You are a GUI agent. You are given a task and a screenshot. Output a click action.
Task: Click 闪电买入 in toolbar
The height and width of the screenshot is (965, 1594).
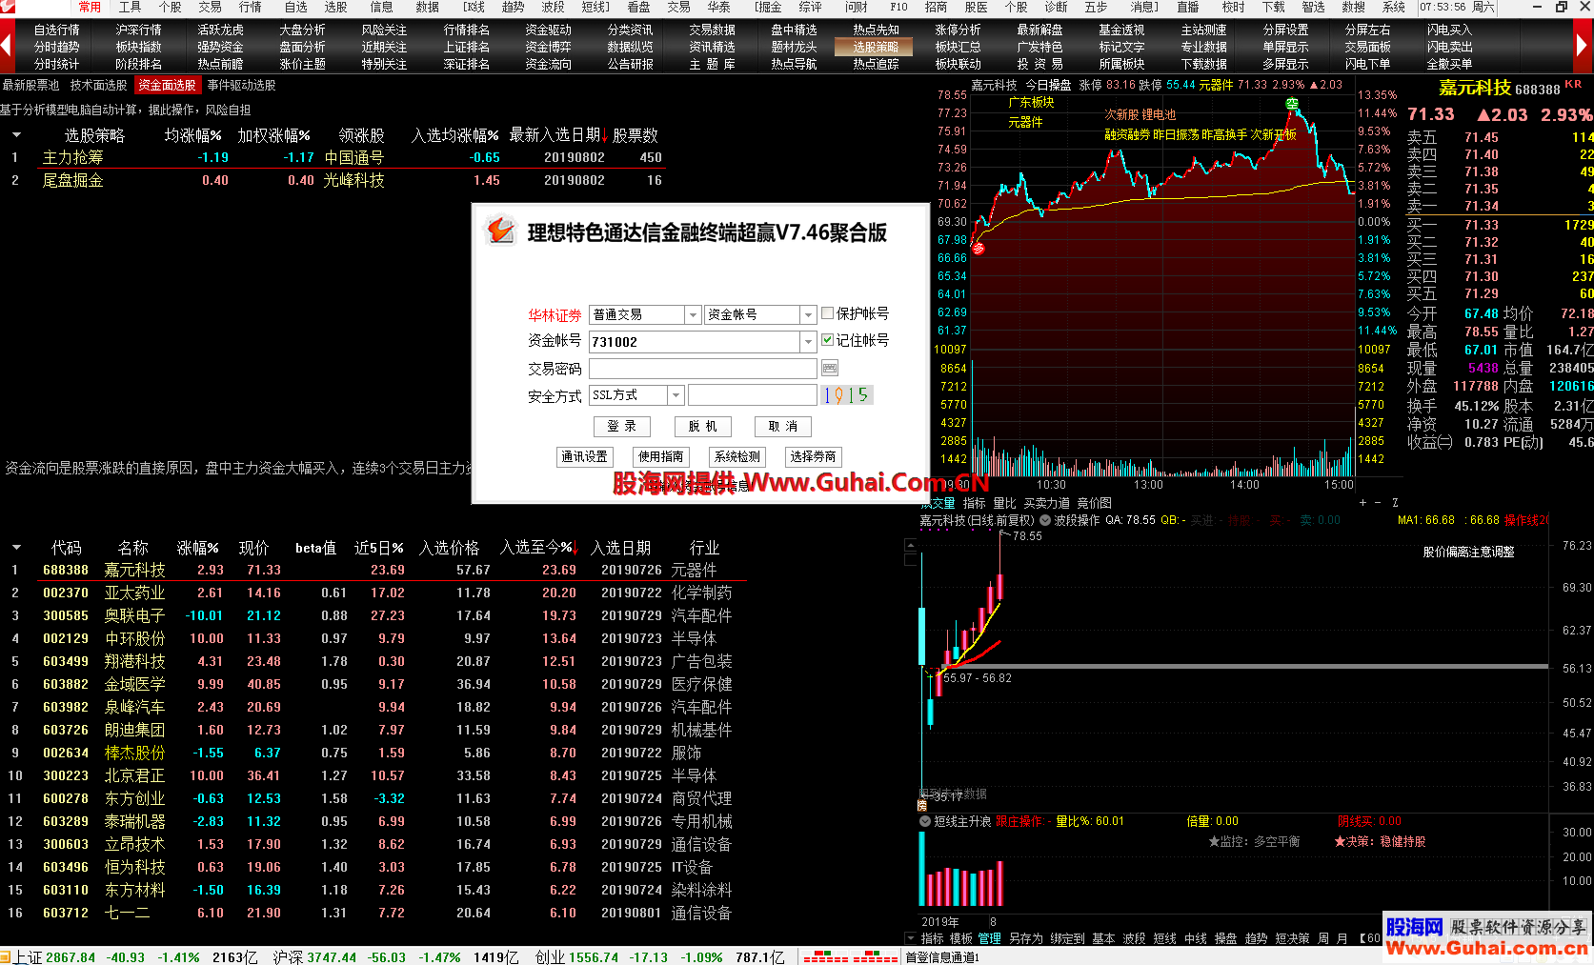click(x=1449, y=30)
